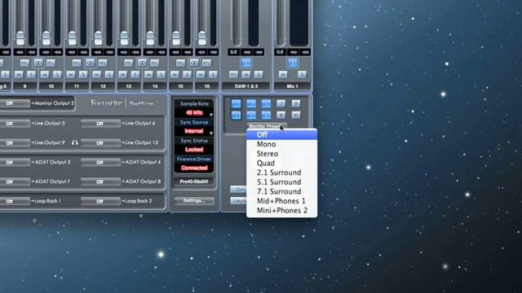
Task: Solo the DAW 1 & 2 channel
Action: [x=259, y=75]
